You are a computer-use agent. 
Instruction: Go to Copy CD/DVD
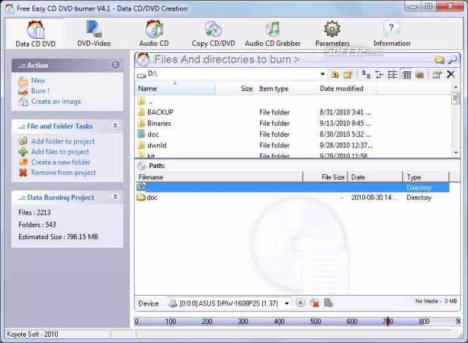coord(214,34)
